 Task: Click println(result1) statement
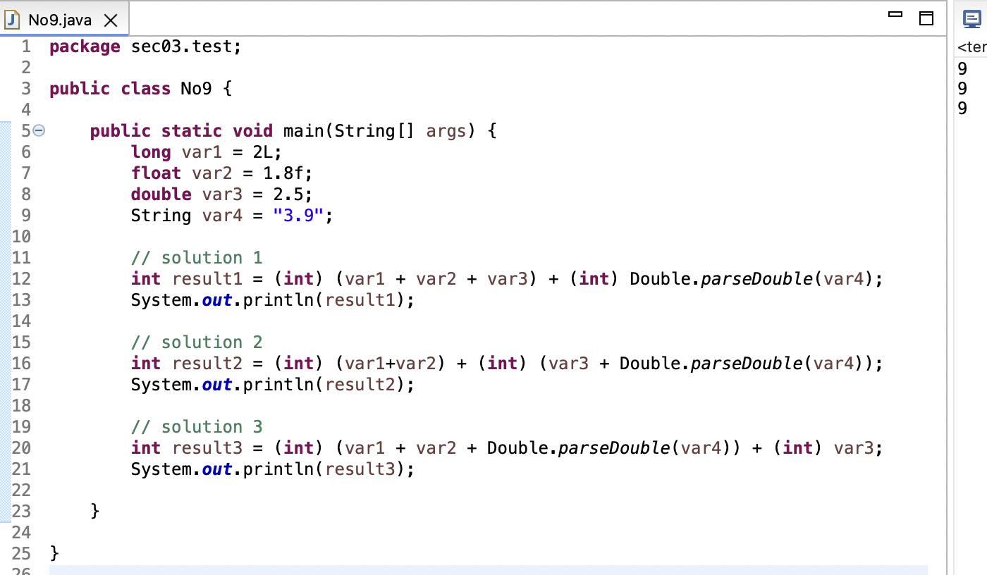click(273, 300)
